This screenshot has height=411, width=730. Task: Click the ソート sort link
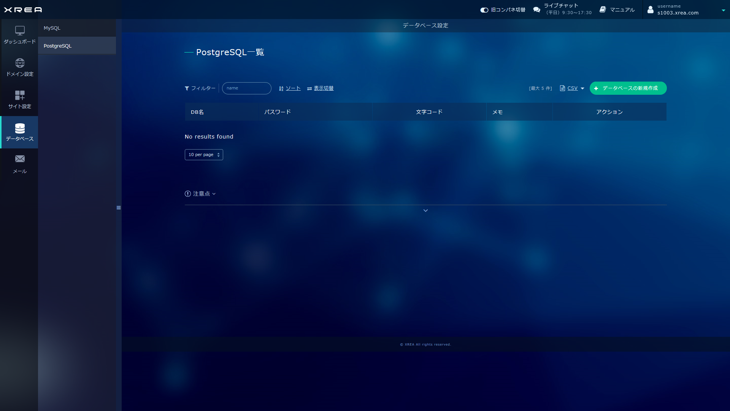click(293, 88)
